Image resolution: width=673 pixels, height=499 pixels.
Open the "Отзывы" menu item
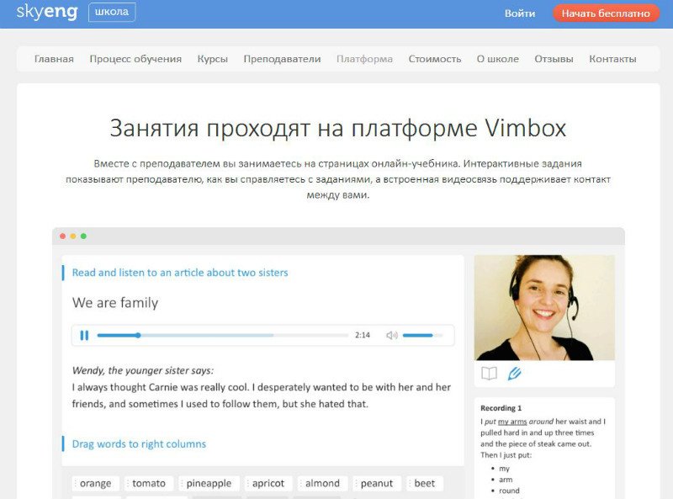pos(554,59)
